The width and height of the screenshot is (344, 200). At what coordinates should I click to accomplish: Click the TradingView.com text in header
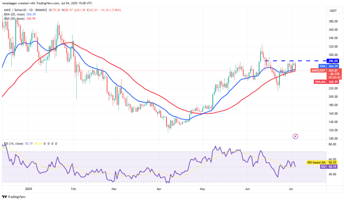(48, 3)
